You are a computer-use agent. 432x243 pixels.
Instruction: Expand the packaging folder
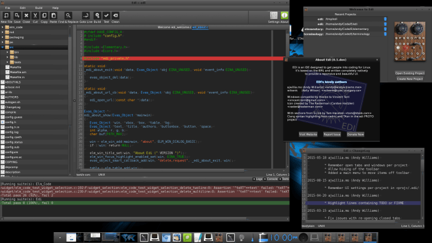[2, 37]
